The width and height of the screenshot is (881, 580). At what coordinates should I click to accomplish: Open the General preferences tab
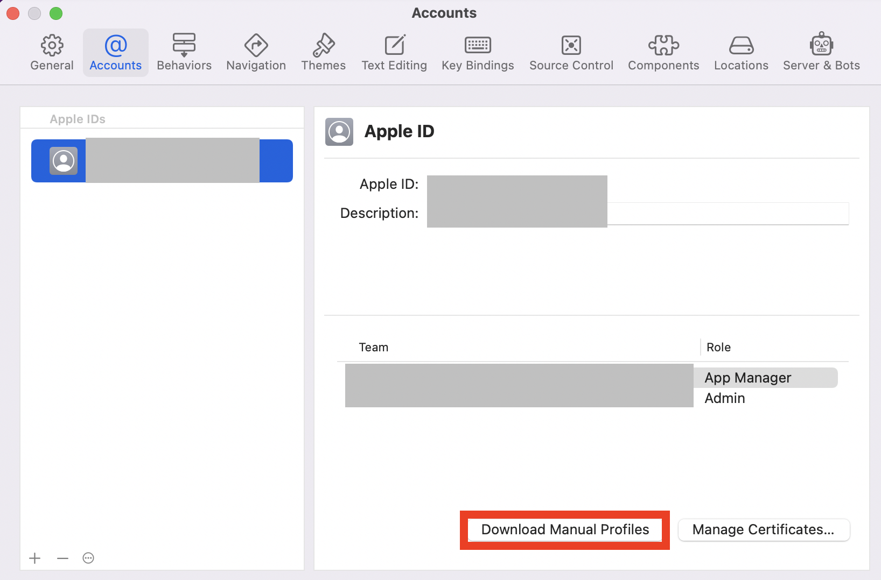tap(52, 53)
